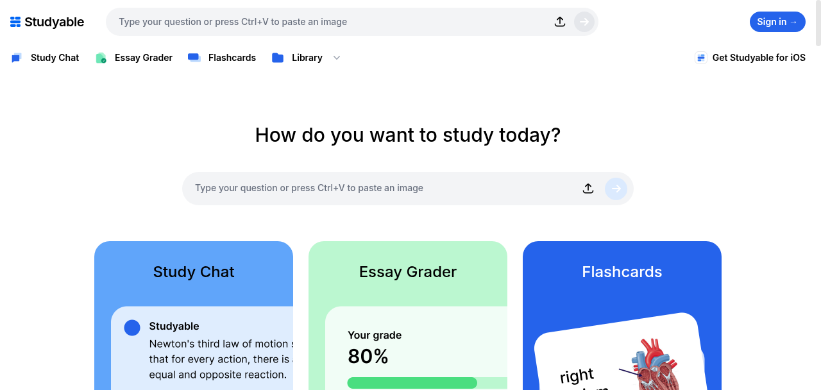Image resolution: width=821 pixels, height=390 pixels.
Task: Click the submit arrow in top search bar
Action: (x=584, y=22)
